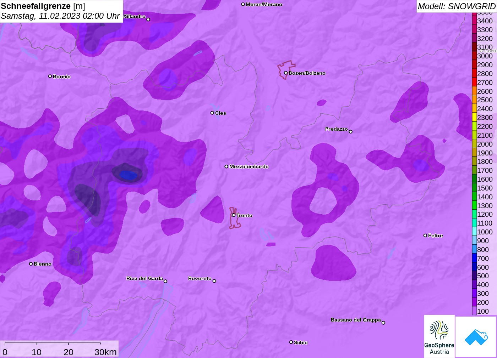The height and width of the screenshot is (358, 497).
Task: Click the 2500 legend value
Action: coord(485,100)
